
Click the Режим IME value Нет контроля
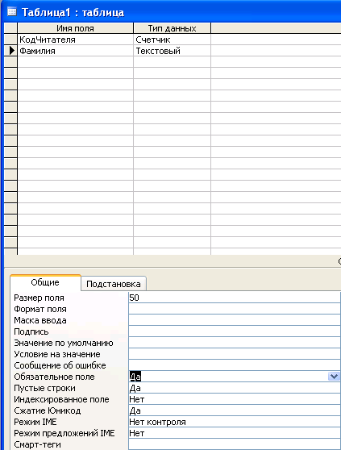[235, 422]
